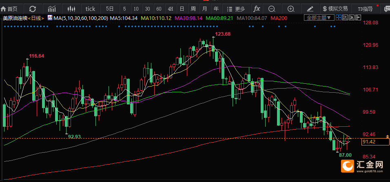Image resolution: width=390 pixels, height=182 pixels.
Task: Click the 85.34 axis price label
Action: [x=369, y=156]
